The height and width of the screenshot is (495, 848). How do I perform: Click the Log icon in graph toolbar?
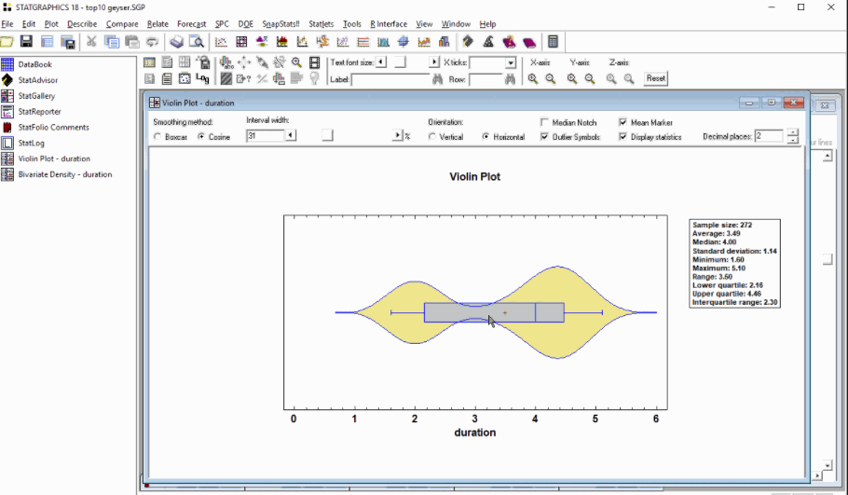(202, 79)
